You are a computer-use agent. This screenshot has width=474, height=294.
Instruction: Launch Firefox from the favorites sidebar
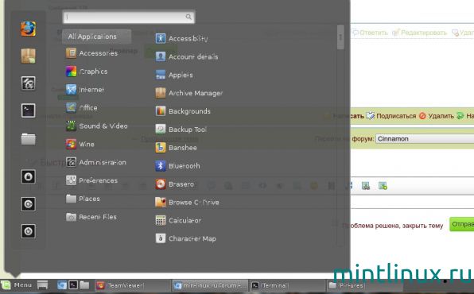point(28,29)
